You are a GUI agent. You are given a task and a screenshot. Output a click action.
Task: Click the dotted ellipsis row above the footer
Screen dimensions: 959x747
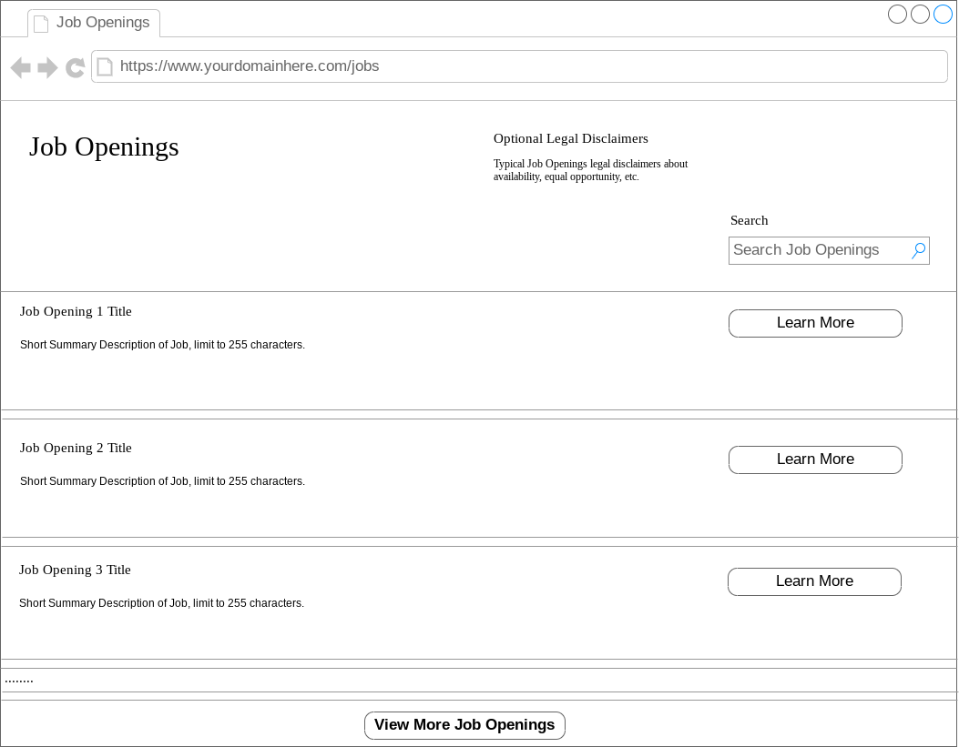(x=18, y=678)
